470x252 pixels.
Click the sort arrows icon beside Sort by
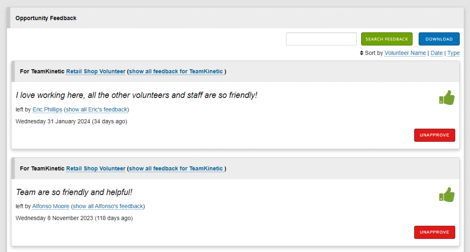tap(362, 53)
